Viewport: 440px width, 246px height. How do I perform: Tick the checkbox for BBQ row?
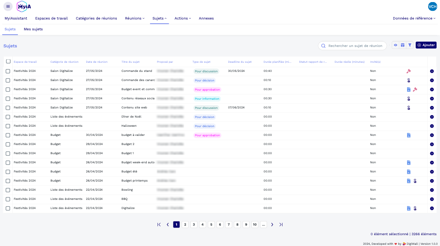pos(8,199)
